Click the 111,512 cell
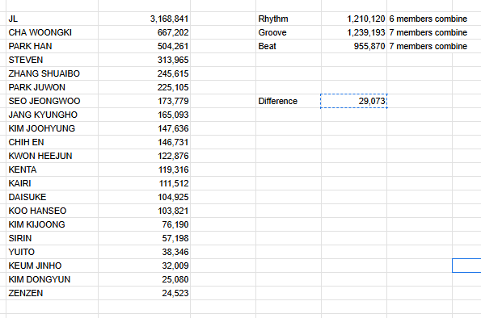 pyautogui.click(x=144, y=183)
